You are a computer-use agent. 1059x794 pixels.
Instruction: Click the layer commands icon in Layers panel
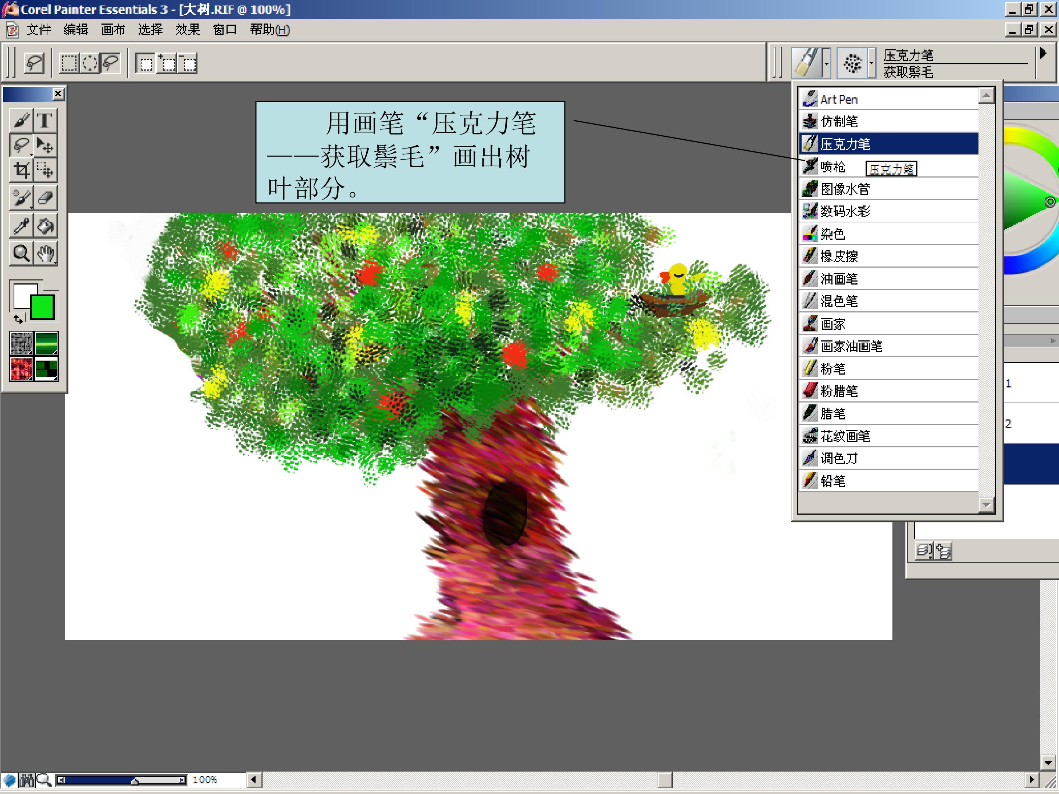tap(924, 551)
